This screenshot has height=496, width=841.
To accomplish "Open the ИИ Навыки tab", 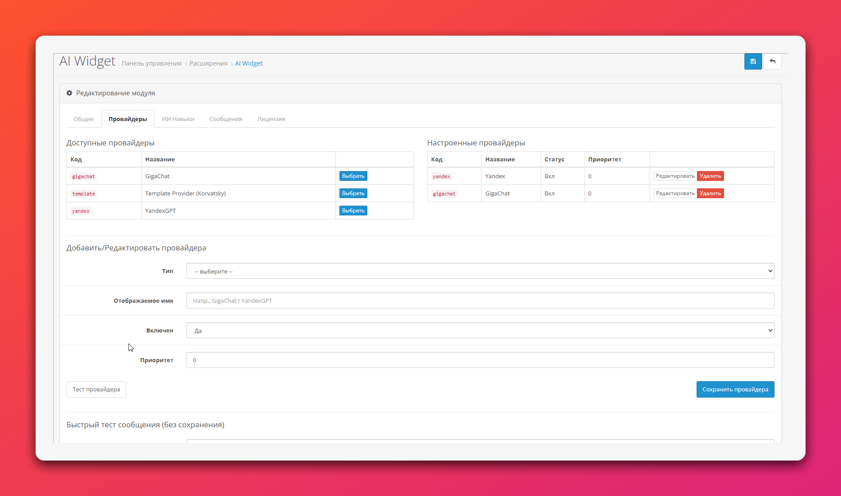I will coord(178,119).
